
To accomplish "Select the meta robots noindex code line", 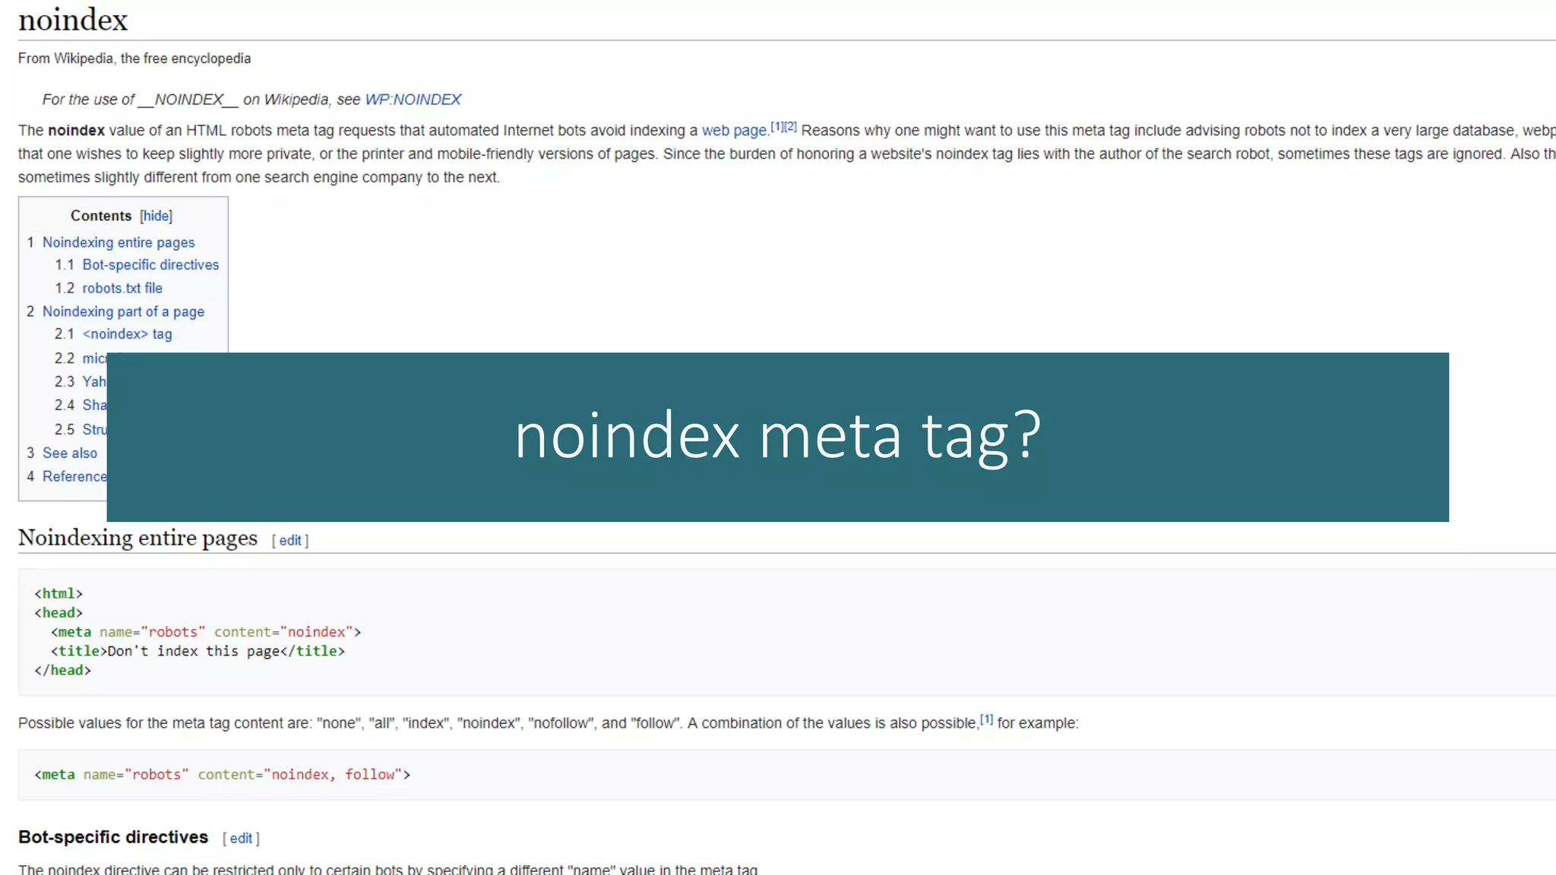I will click(206, 632).
